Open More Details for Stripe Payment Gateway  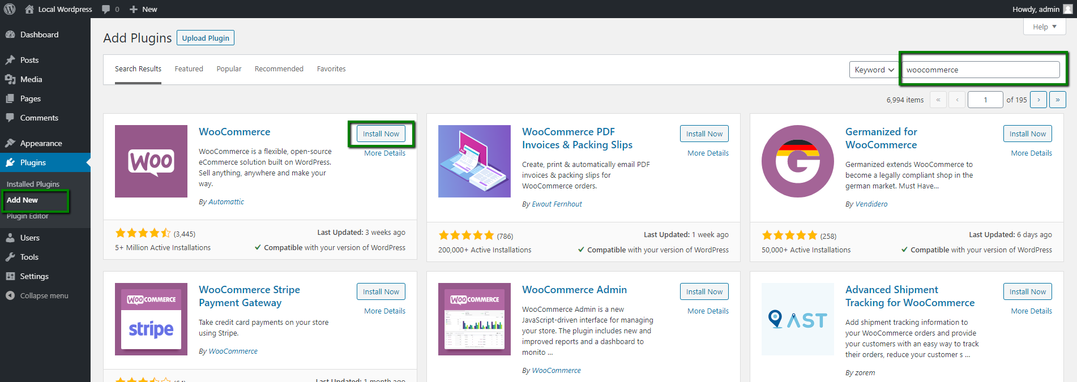click(x=384, y=311)
